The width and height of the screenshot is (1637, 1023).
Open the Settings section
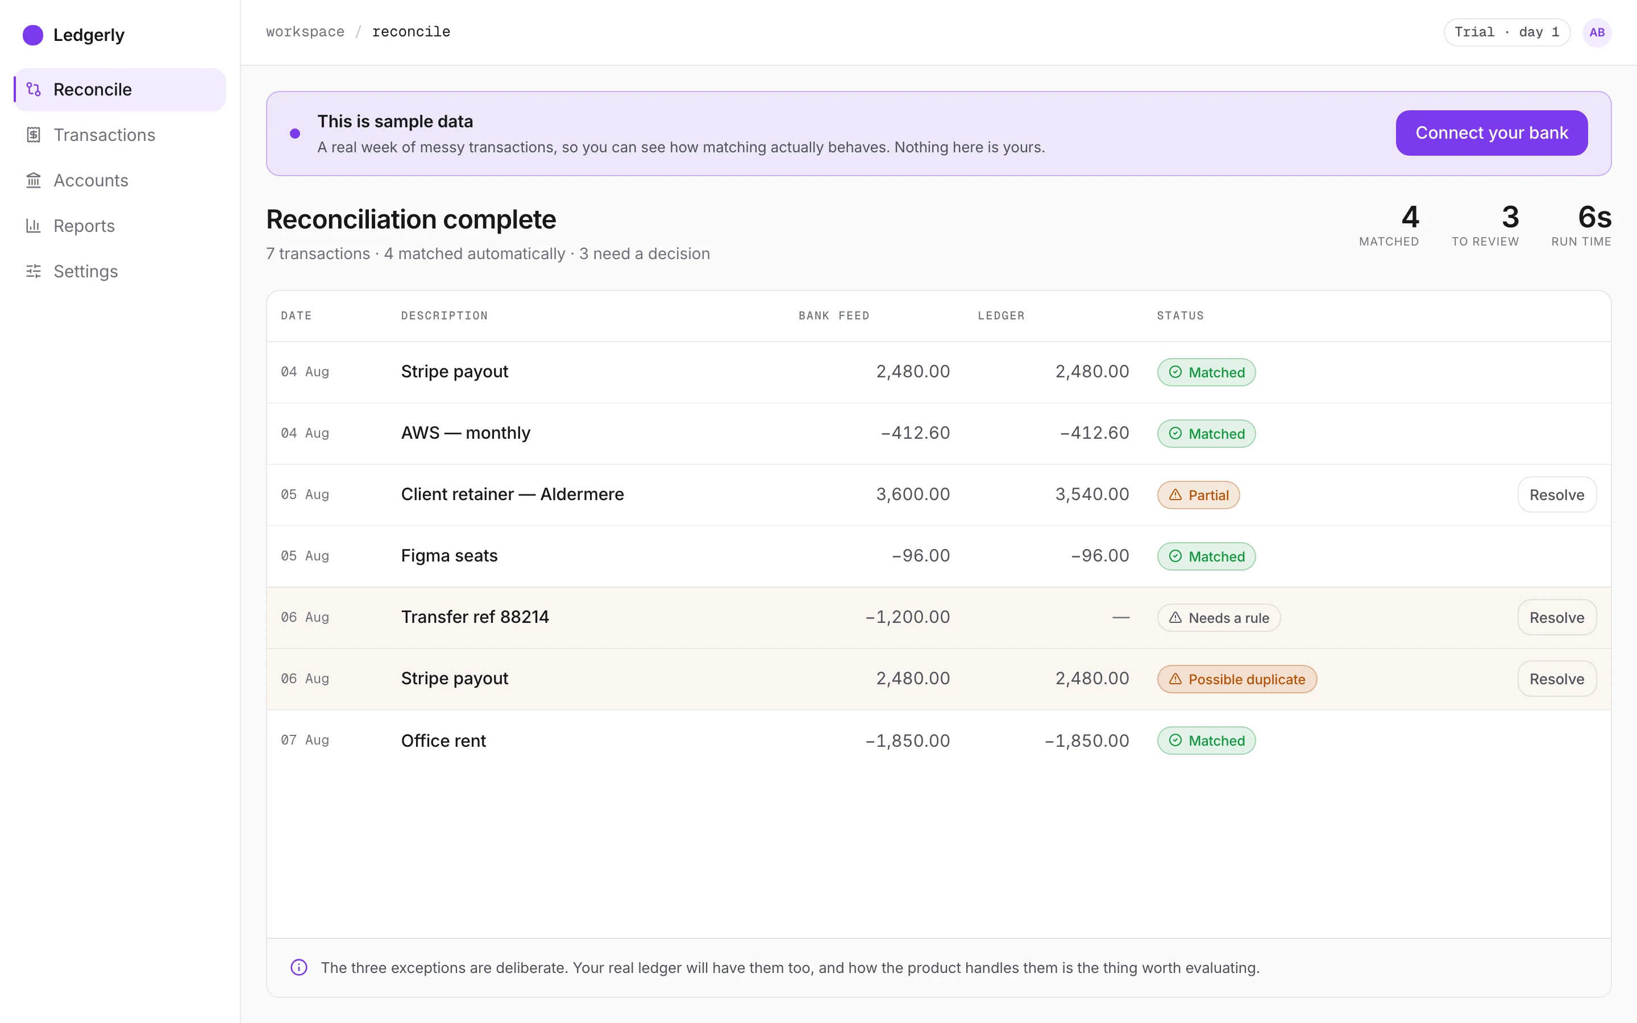120,271
